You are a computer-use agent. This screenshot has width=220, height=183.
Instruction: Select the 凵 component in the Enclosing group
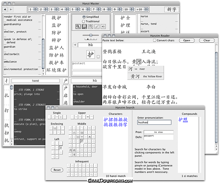pos(55,128)
